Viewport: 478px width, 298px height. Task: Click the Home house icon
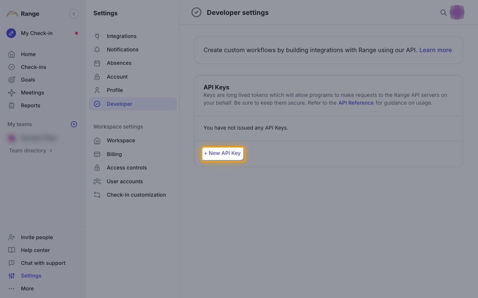tap(12, 54)
